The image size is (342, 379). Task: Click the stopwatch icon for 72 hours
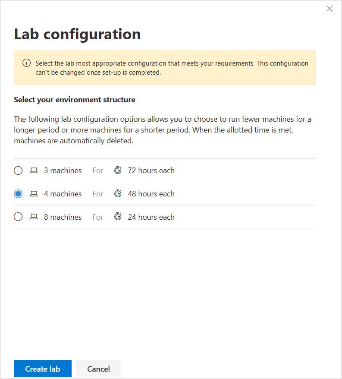click(118, 171)
